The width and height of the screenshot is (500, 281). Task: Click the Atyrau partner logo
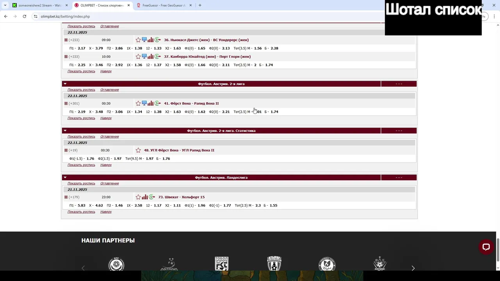tap(274, 264)
